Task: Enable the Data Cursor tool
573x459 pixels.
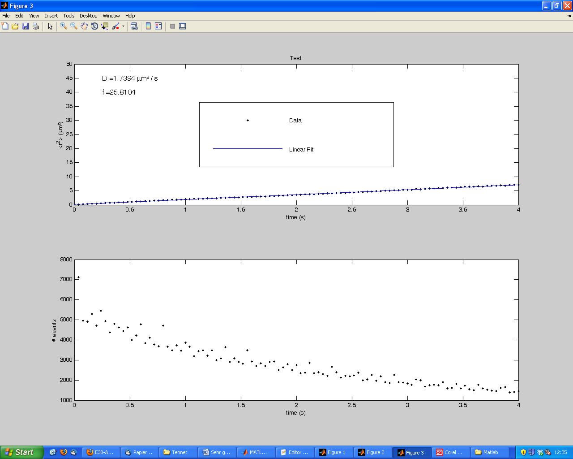Action: coord(105,26)
